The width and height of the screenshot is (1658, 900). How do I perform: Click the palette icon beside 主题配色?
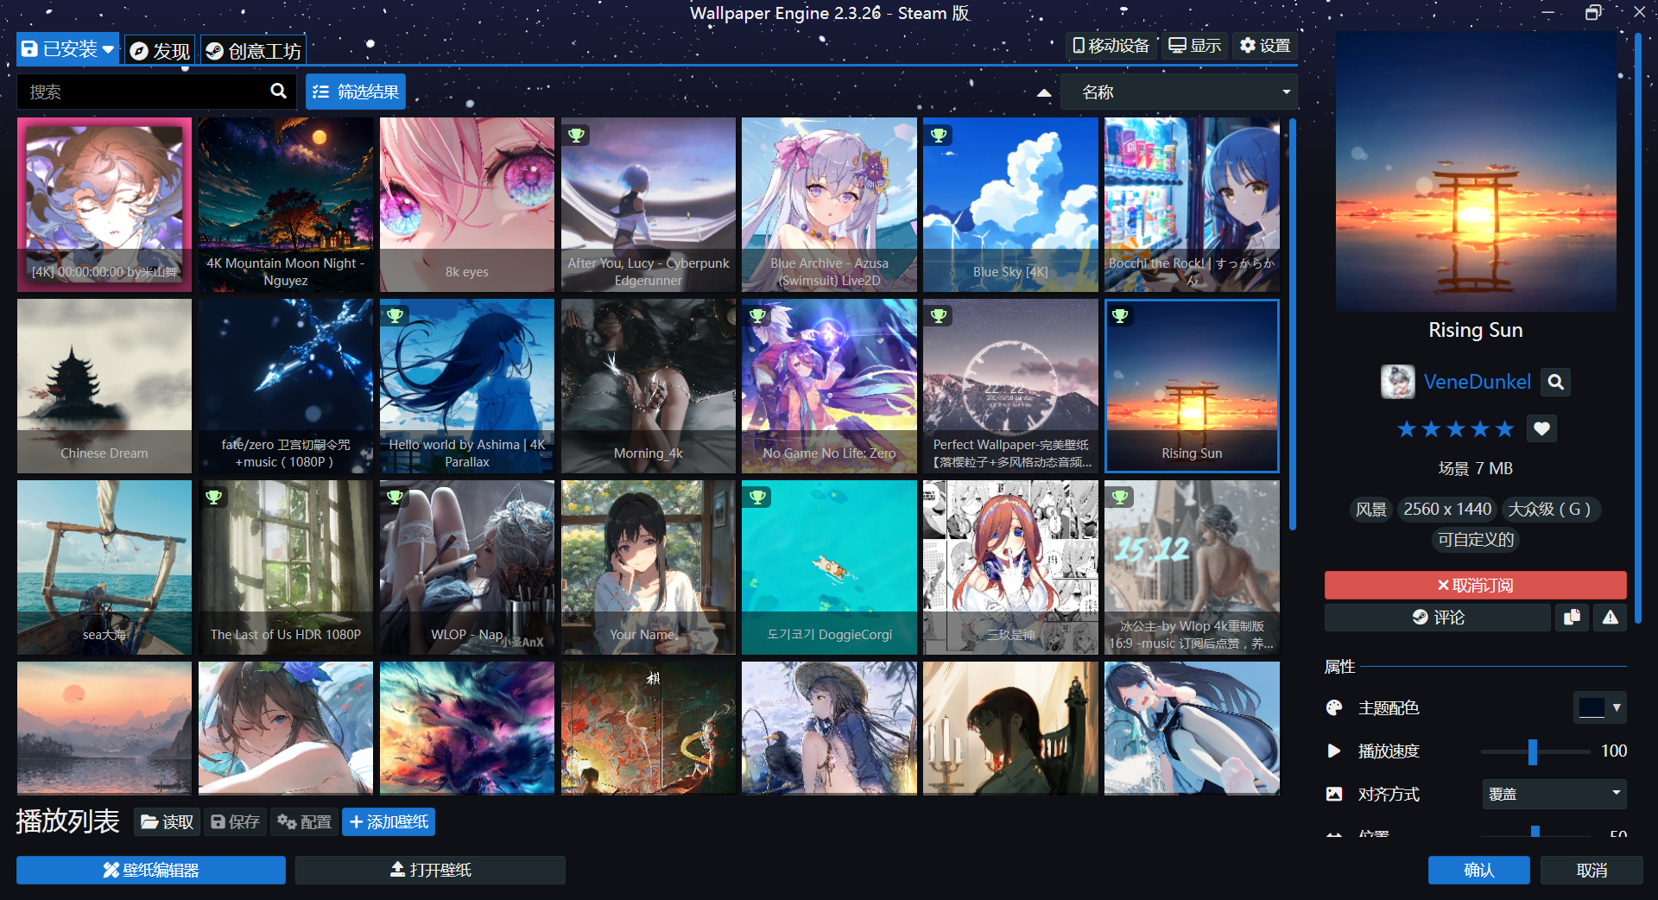pyautogui.click(x=1334, y=708)
